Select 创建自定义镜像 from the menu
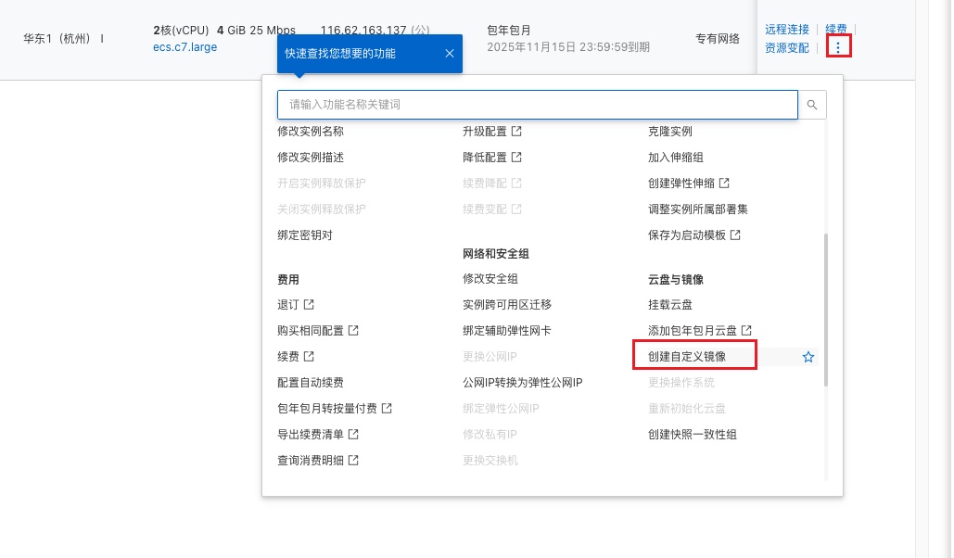The width and height of the screenshot is (954, 558). (x=687, y=357)
